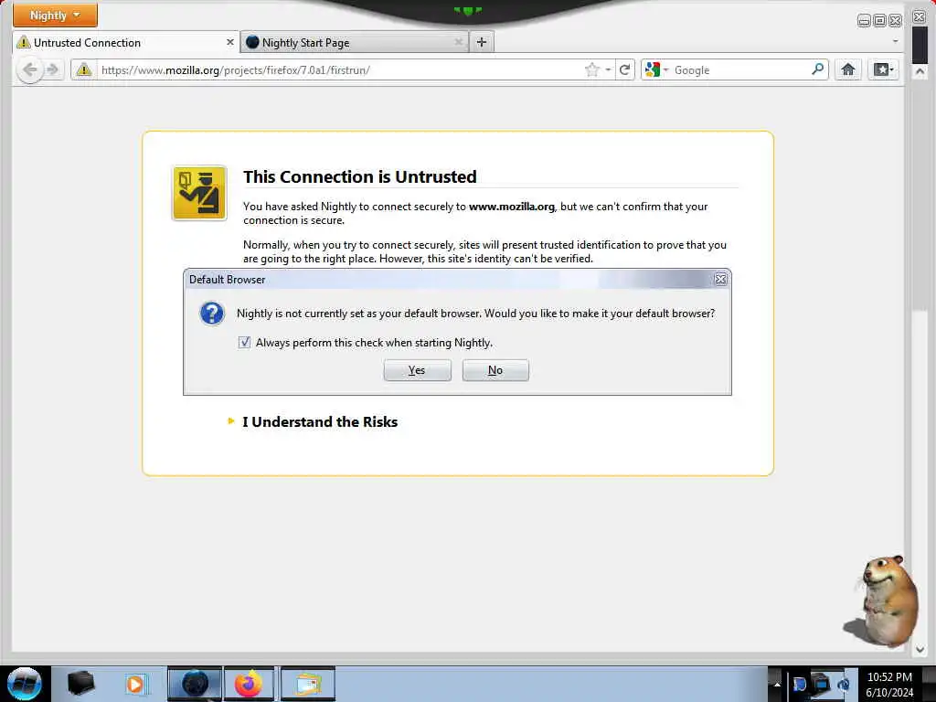Image resolution: width=936 pixels, height=702 pixels.
Task: Open a new tab with plus button
Action: pos(482,42)
